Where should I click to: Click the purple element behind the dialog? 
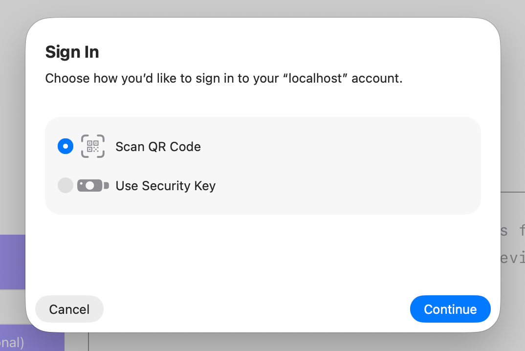12,263
